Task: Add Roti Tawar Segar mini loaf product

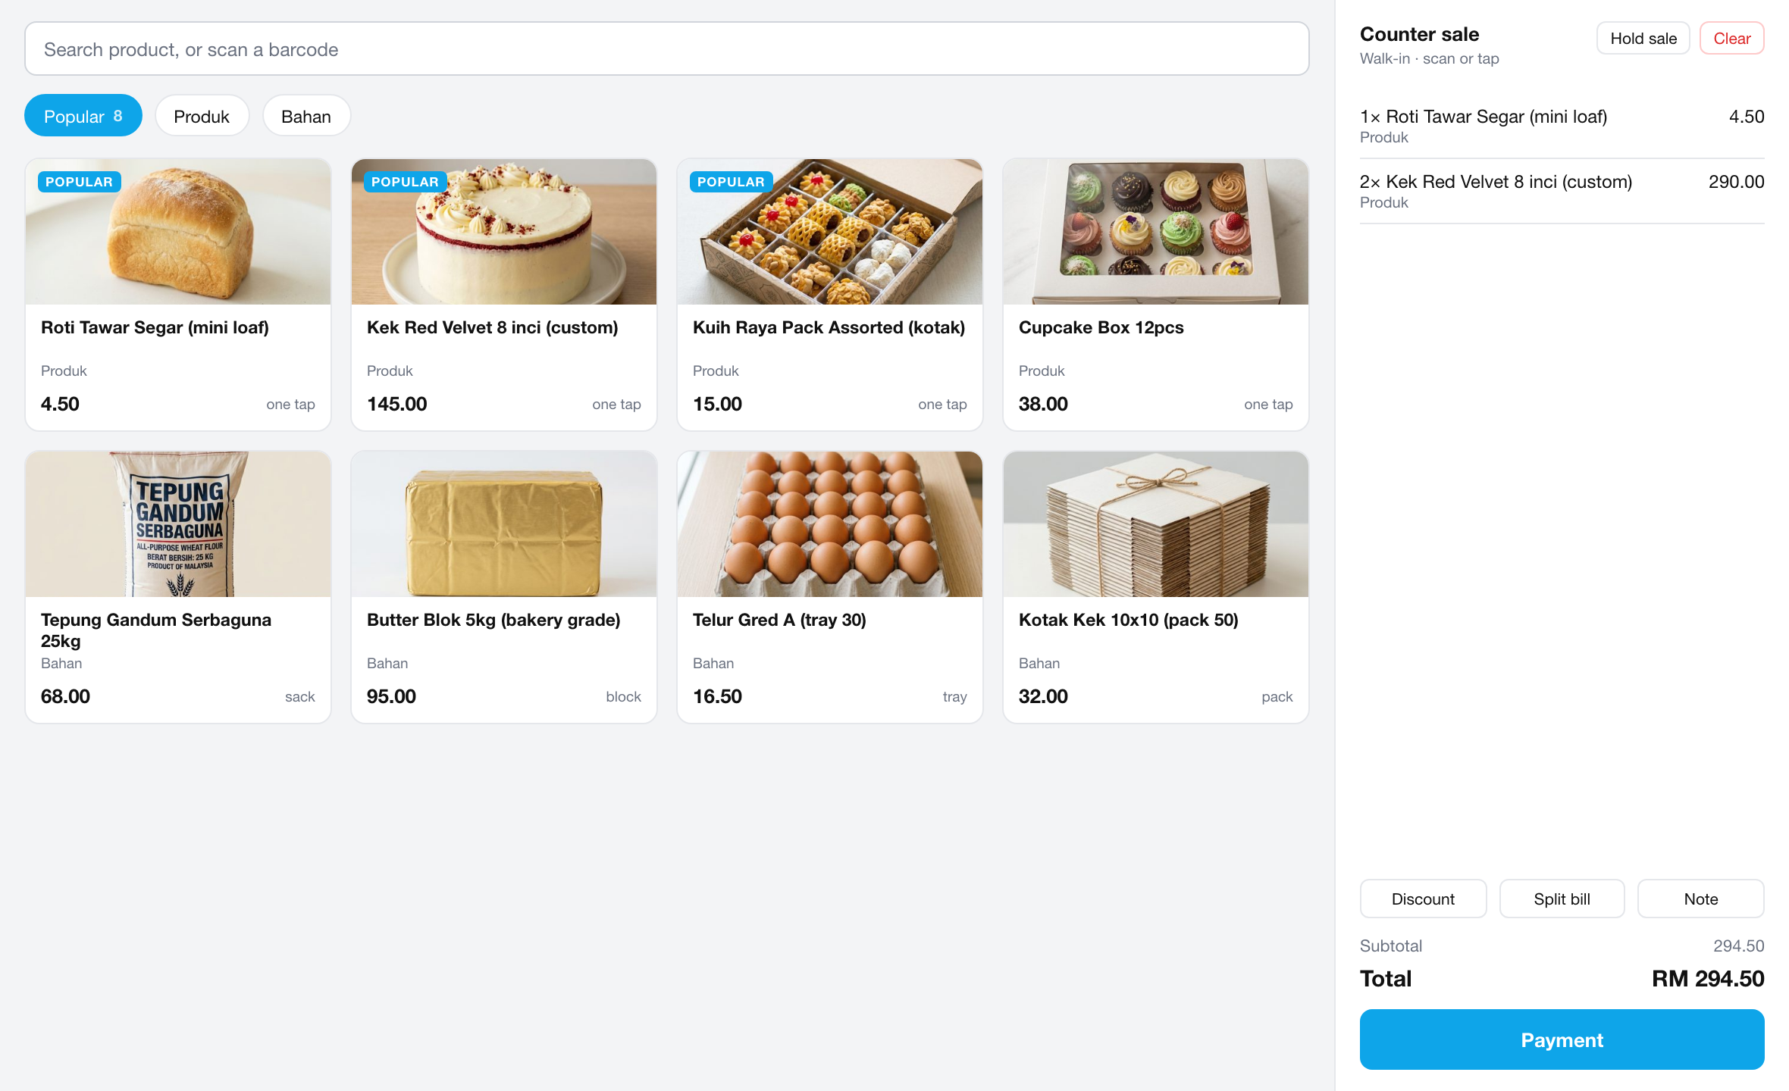Action: 178,295
